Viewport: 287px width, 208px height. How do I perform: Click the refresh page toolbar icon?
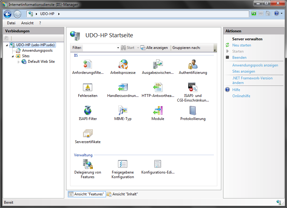(254, 13)
